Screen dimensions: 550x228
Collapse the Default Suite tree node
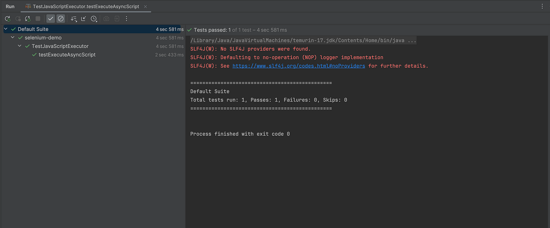(6, 29)
